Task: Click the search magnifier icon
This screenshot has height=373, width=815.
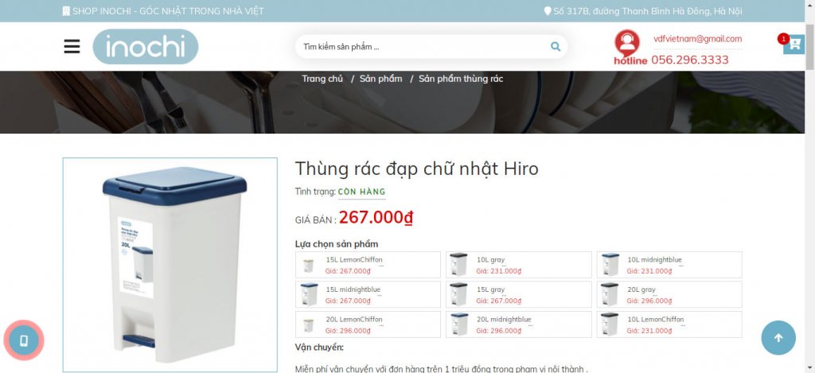Action: [556, 47]
